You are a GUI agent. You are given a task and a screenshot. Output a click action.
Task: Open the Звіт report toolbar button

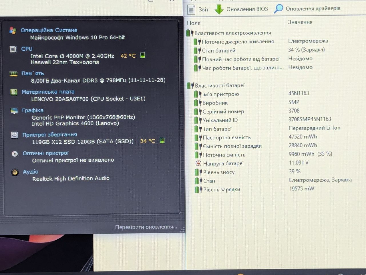198,9
